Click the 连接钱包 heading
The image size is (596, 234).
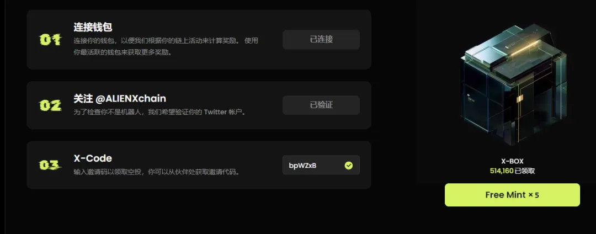(x=93, y=28)
